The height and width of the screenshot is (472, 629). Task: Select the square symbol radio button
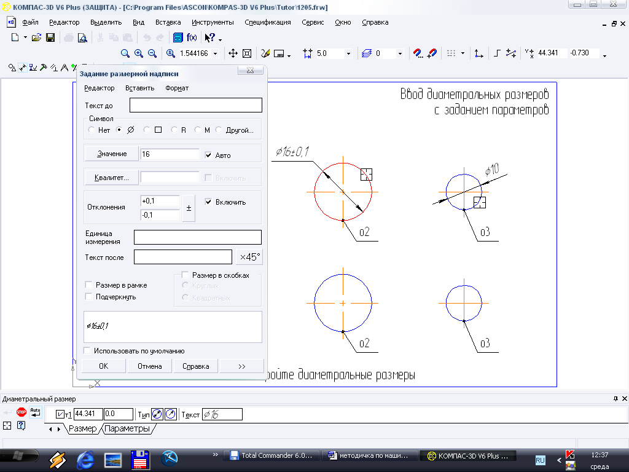[x=146, y=130]
